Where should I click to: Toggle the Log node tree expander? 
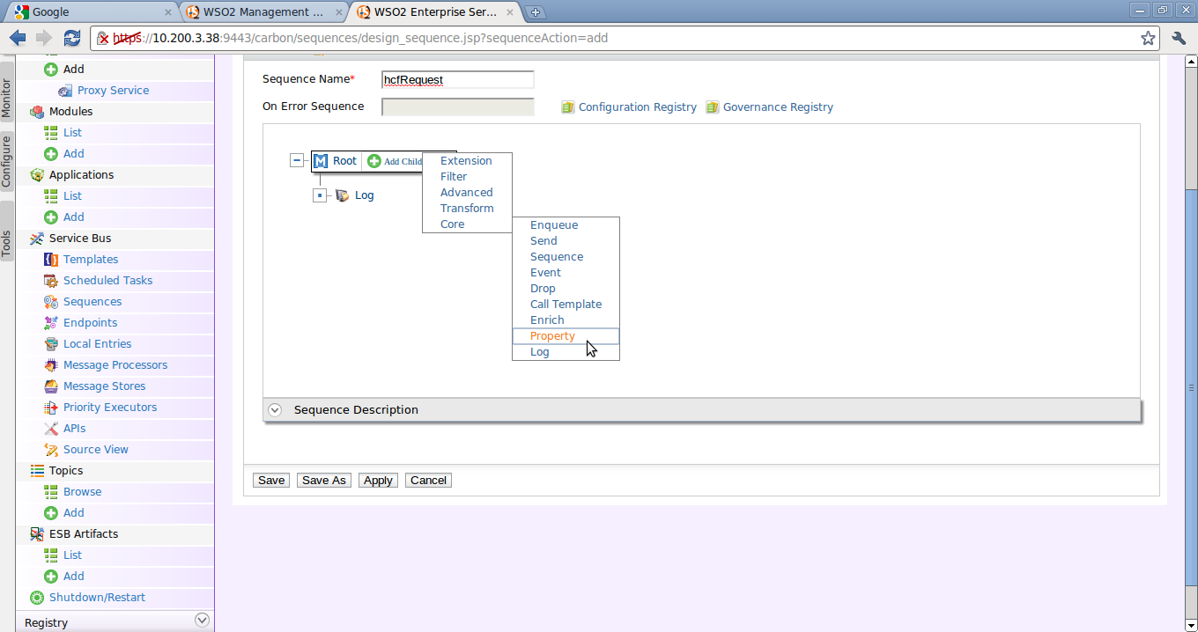pyautogui.click(x=320, y=195)
